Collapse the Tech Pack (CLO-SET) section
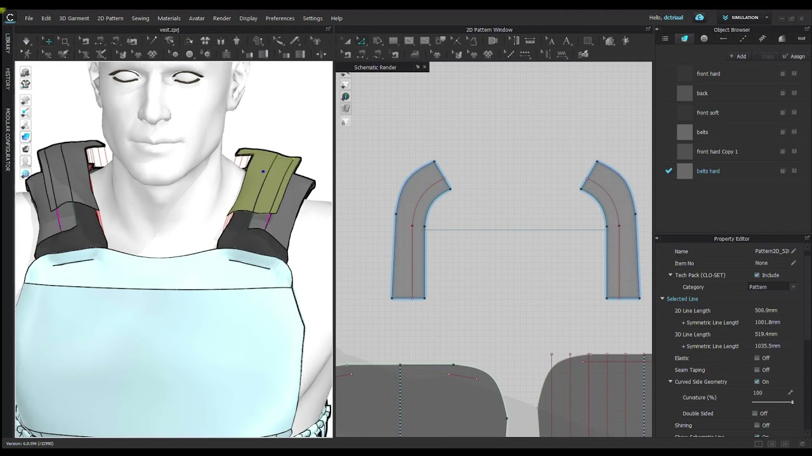Screen dimensions: 812x456 671,275
